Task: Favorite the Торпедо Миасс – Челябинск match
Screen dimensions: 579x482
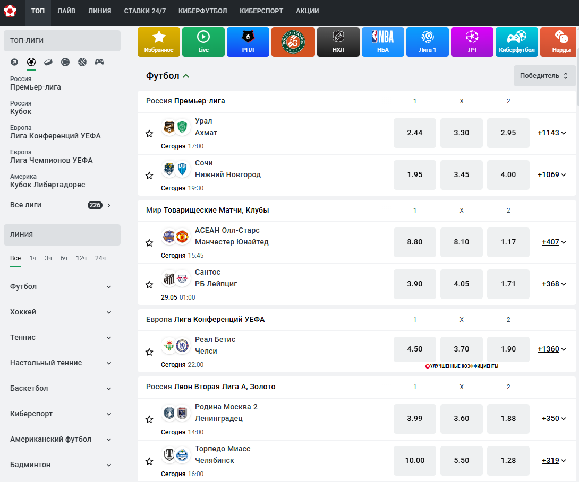Action: pyautogui.click(x=149, y=461)
